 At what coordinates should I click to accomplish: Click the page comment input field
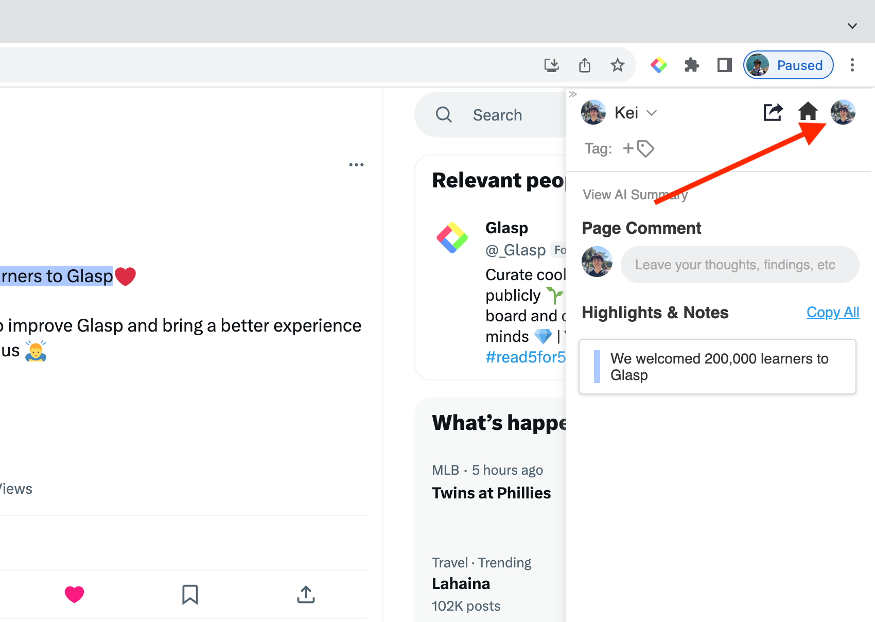tap(740, 265)
